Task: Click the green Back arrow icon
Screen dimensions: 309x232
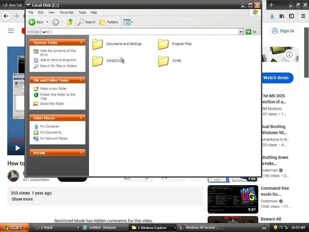Action: point(32,22)
